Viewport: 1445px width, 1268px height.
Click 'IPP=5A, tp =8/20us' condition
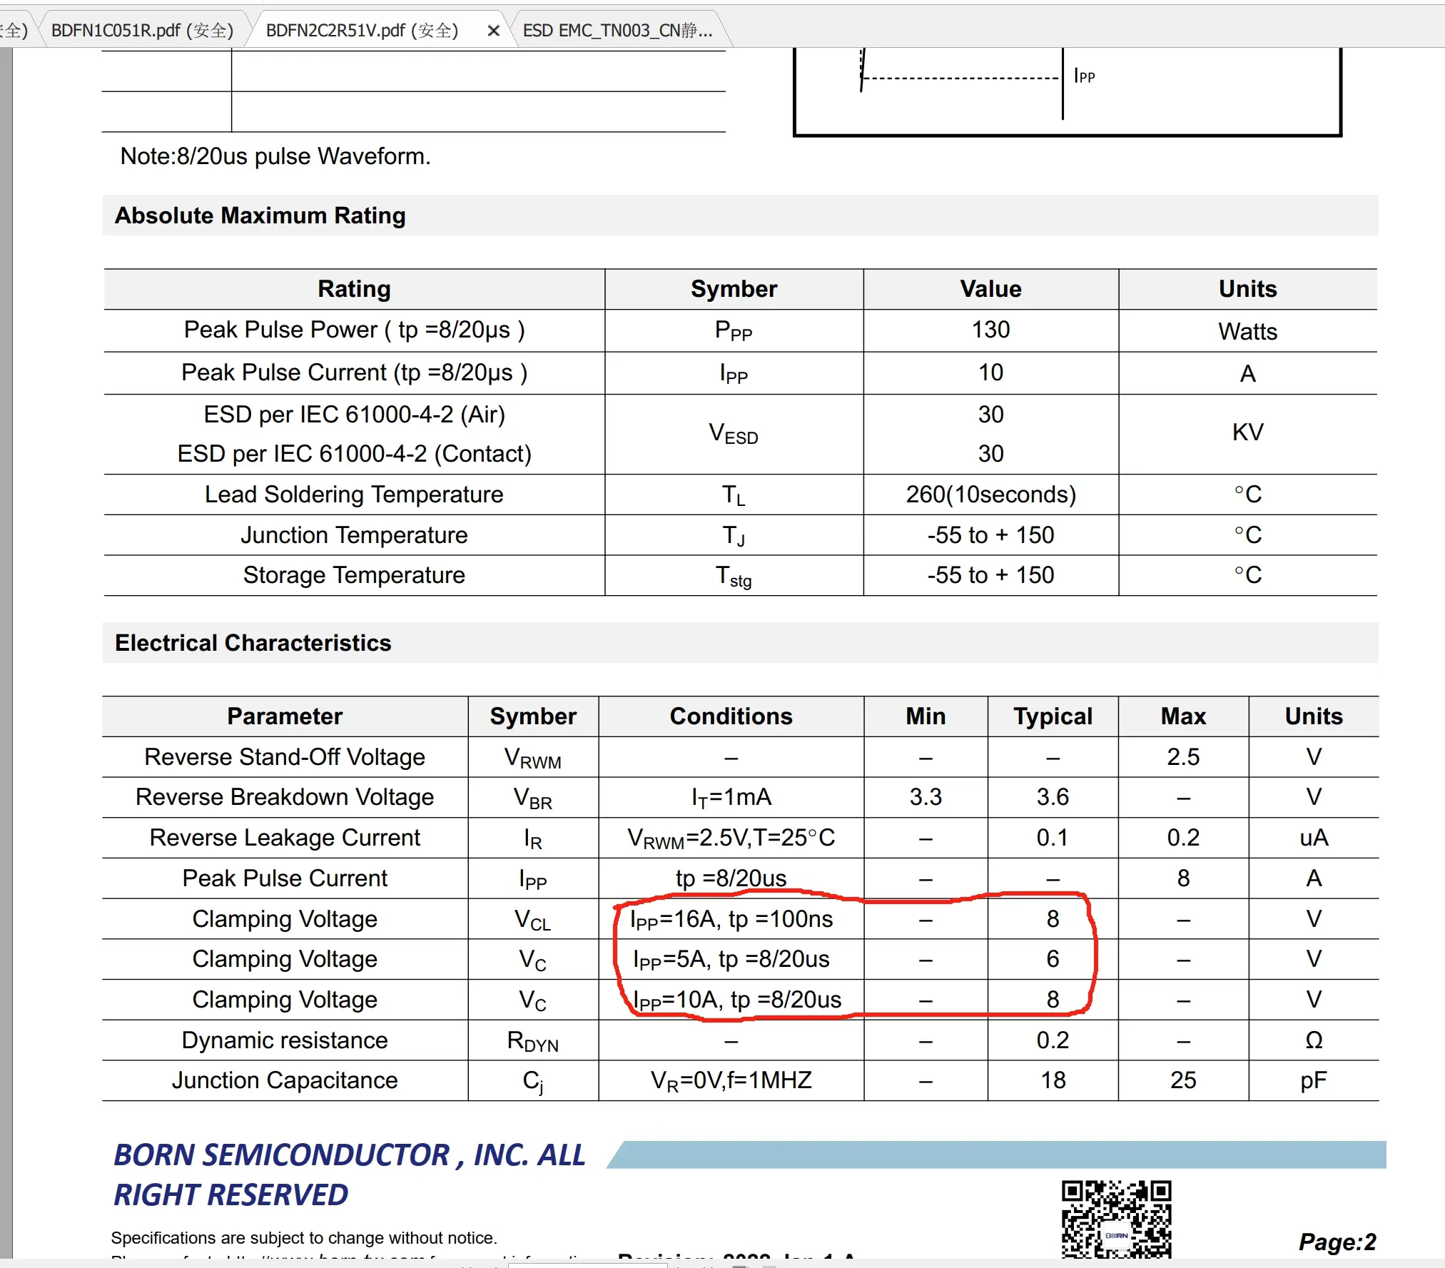[731, 960]
